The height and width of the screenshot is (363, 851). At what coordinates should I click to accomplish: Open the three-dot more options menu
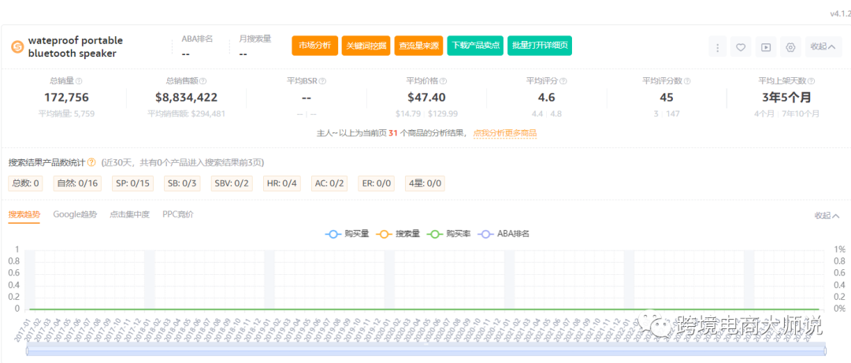[717, 47]
